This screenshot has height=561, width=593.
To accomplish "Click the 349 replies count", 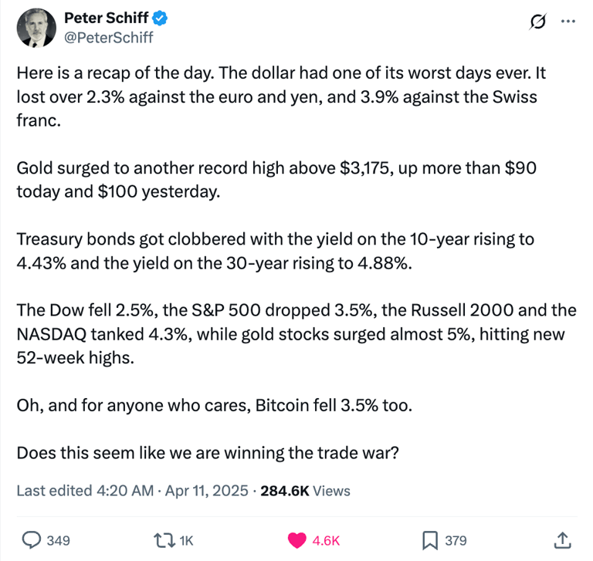I will 58,541.
